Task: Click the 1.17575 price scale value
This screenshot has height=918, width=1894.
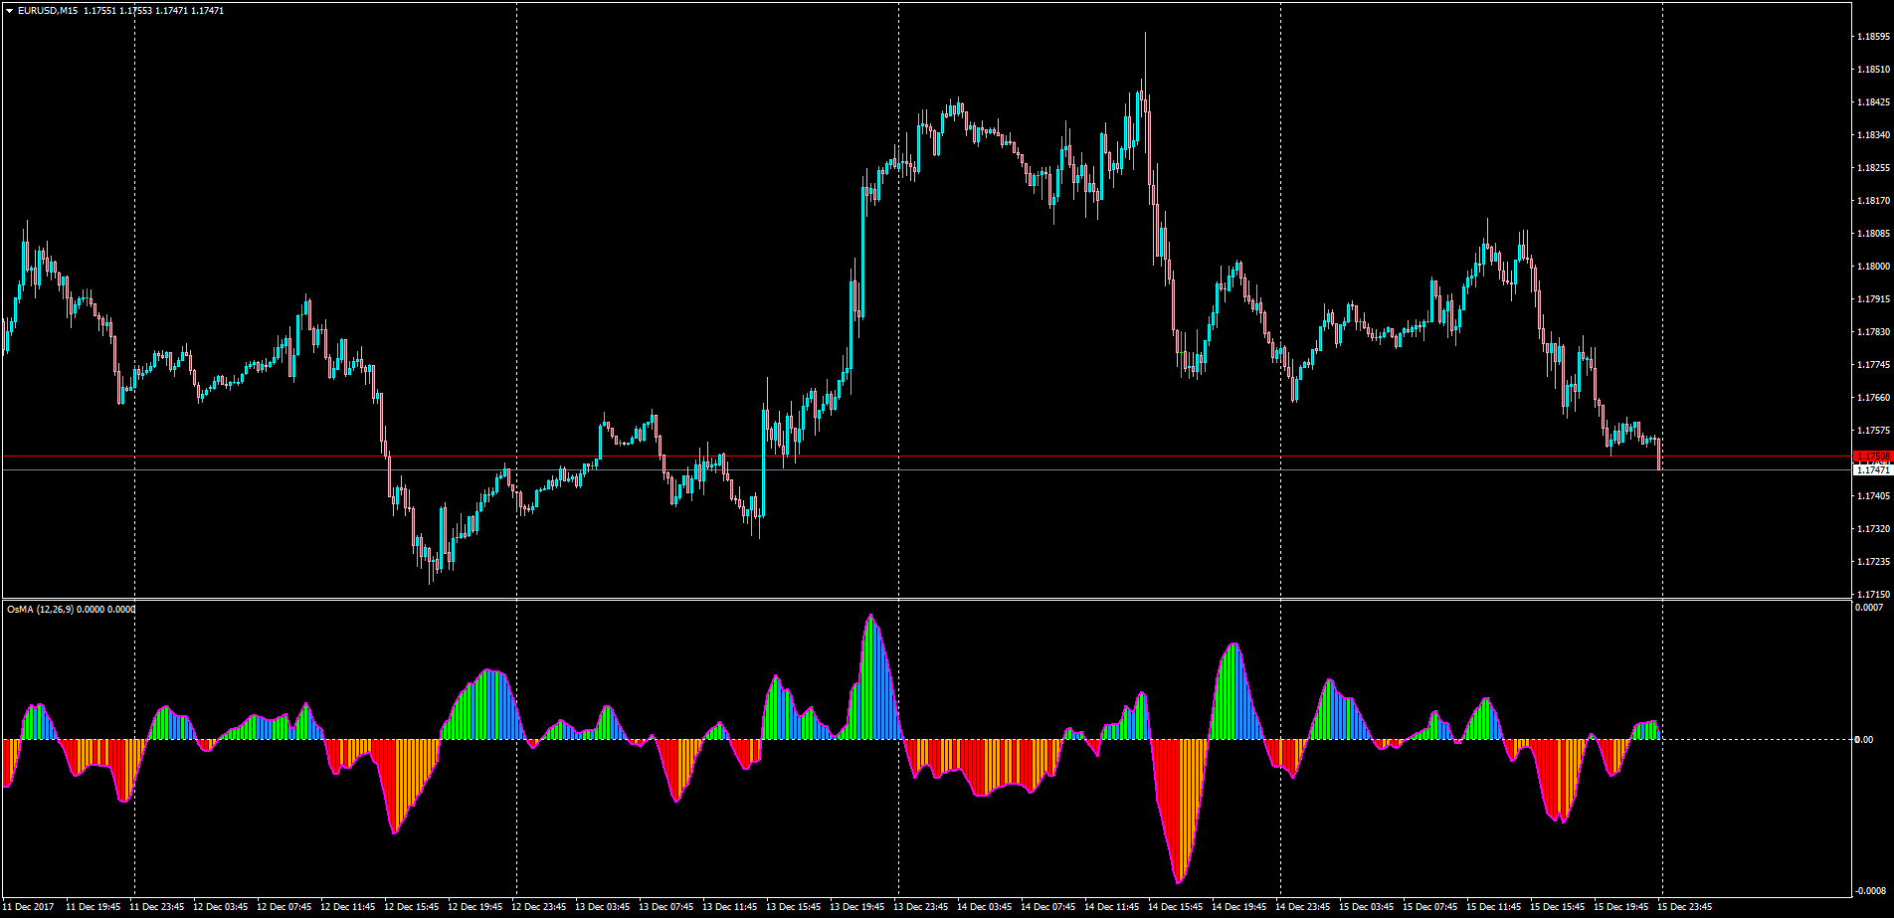Action: click(x=1872, y=431)
